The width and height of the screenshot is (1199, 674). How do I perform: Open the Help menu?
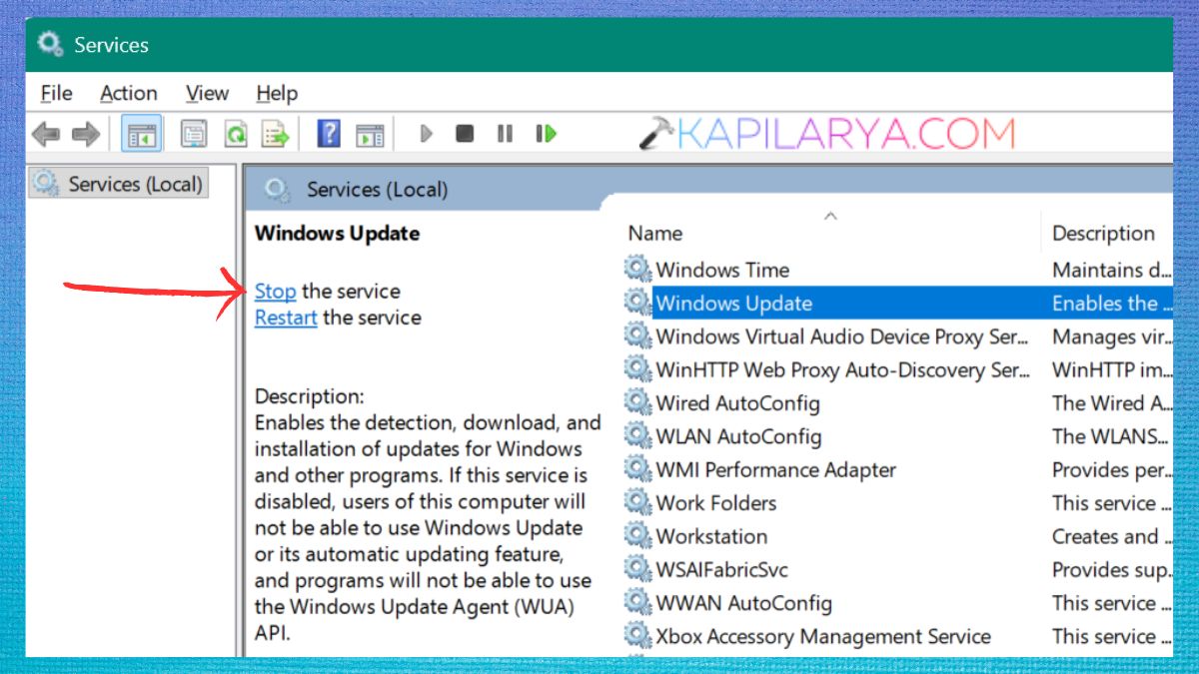click(277, 93)
